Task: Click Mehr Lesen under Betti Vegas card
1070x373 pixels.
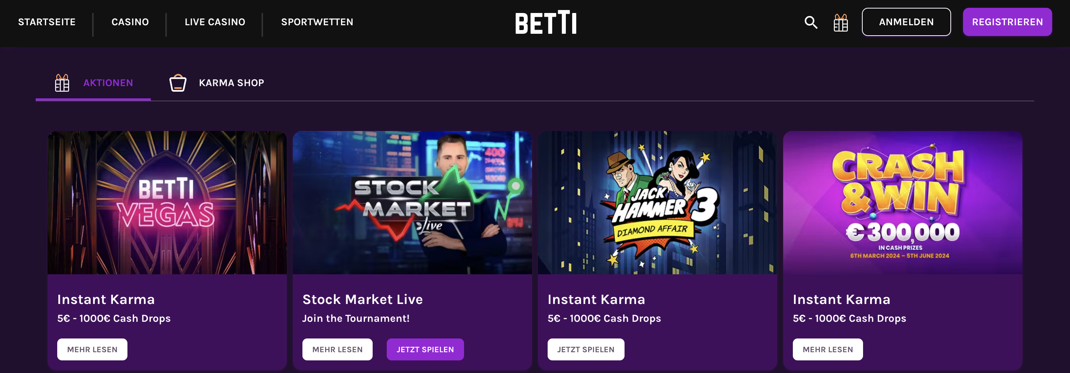Action: (x=92, y=349)
